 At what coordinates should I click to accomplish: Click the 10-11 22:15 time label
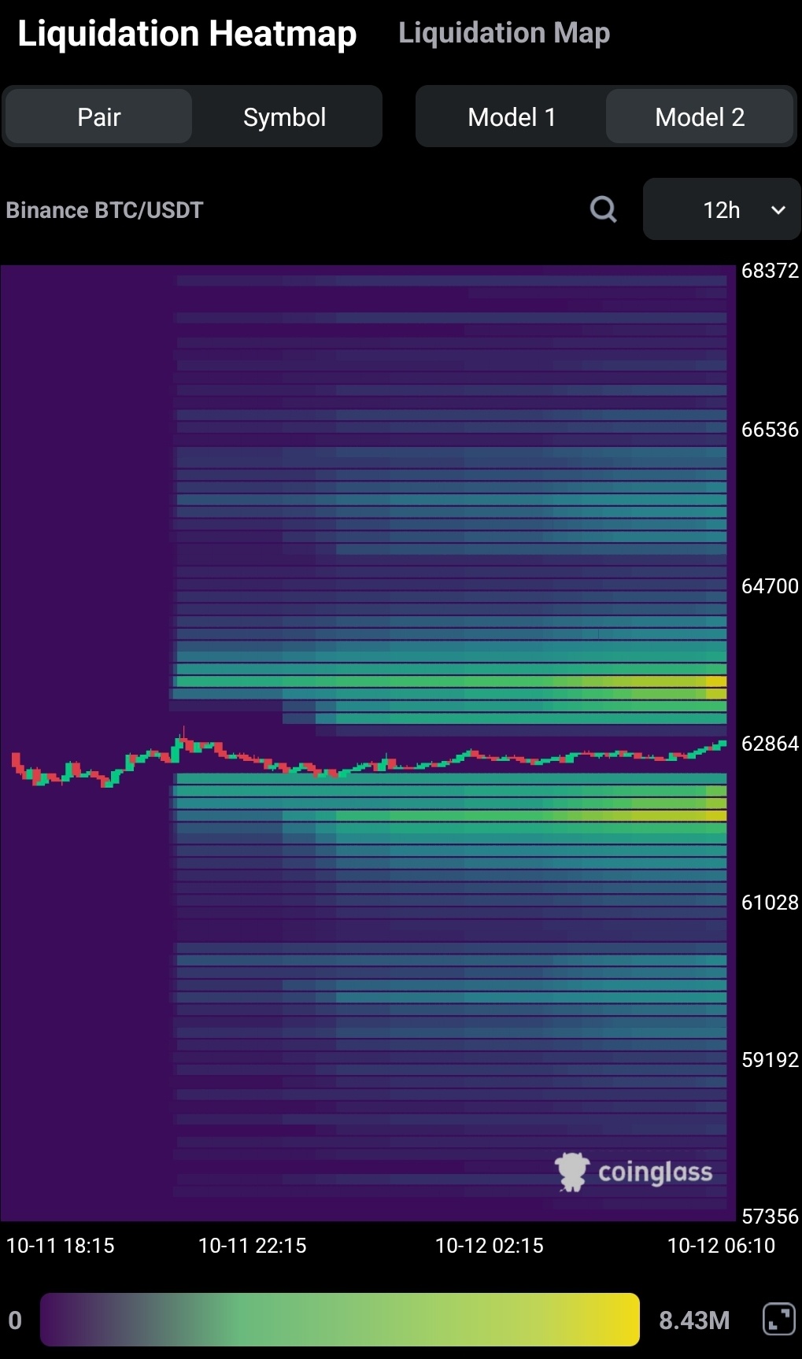[253, 1246]
